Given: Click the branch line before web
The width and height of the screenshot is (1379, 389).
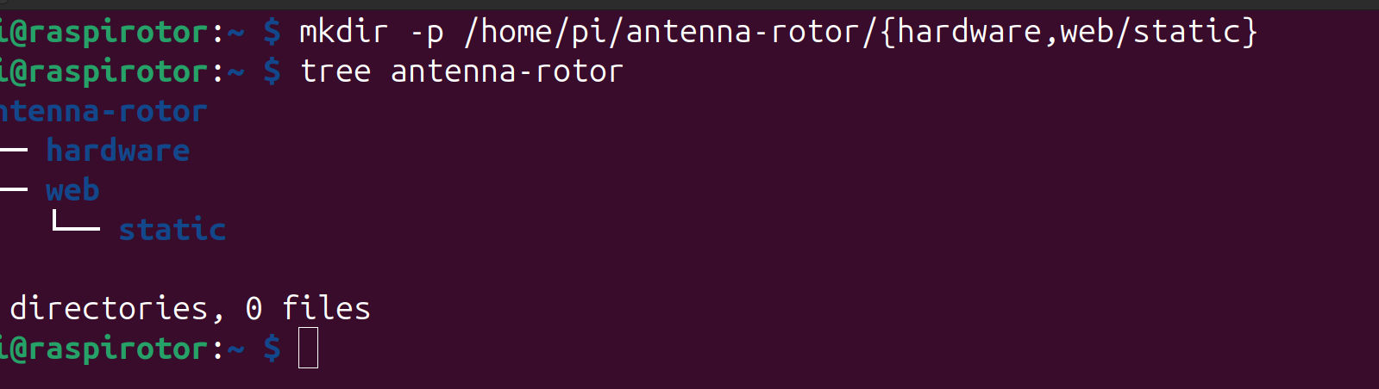Looking at the screenshot, I should [x=14, y=189].
